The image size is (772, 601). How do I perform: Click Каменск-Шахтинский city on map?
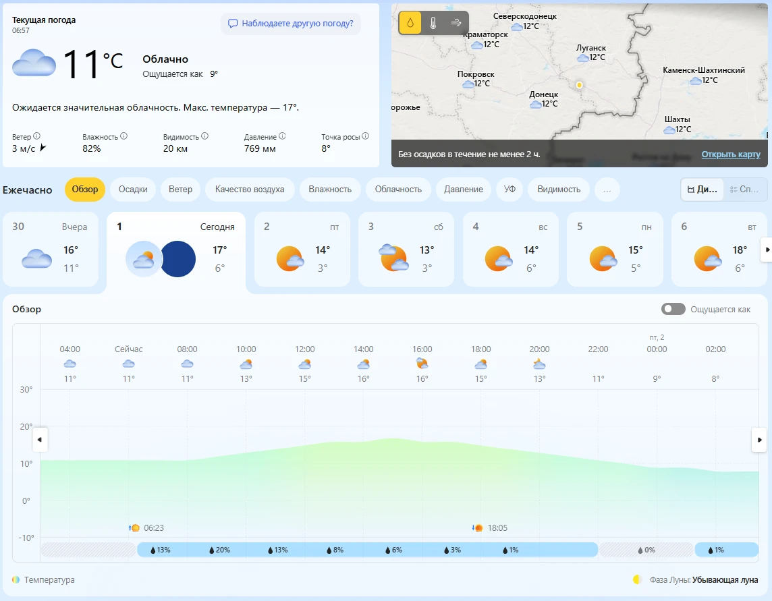[704, 70]
